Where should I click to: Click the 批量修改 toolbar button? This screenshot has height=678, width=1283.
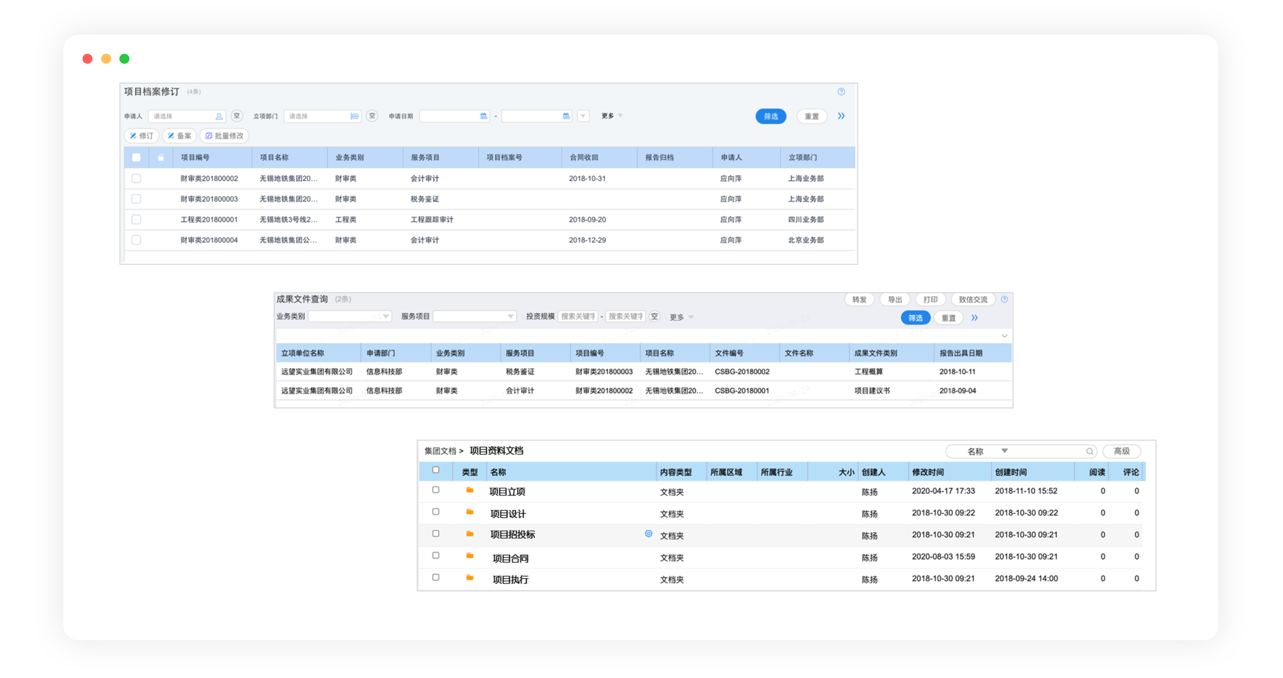pyautogui.click(x=225, y=136)
